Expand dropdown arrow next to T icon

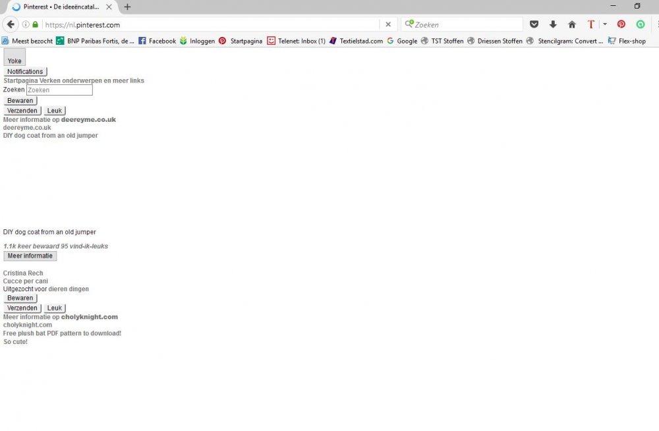point(605,24)
